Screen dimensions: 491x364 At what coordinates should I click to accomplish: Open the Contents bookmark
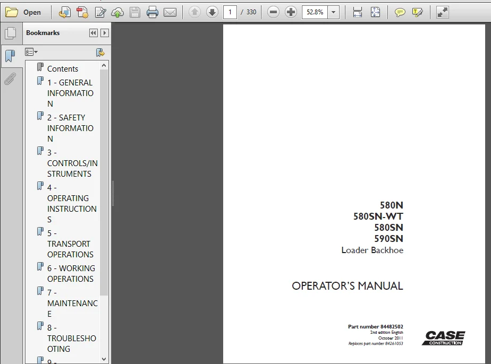tap(62, 69)
